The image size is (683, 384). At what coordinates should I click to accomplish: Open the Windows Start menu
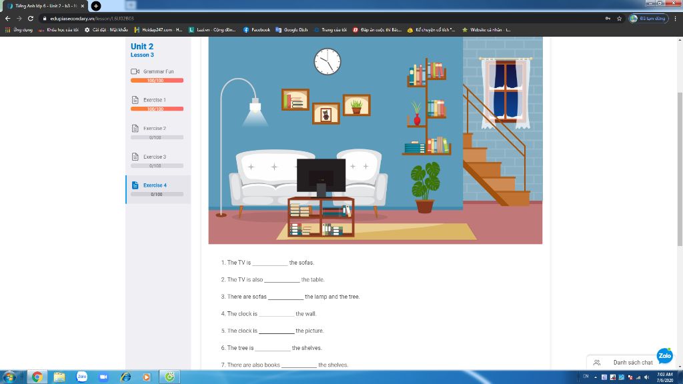(9, 377)
